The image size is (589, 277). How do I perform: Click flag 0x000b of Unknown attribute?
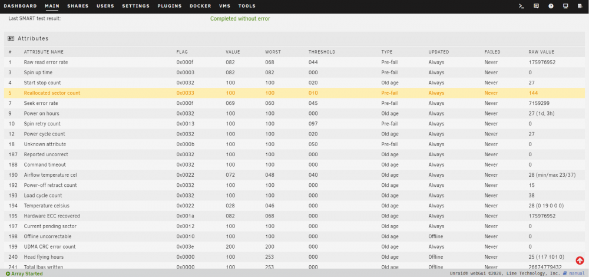185,144
